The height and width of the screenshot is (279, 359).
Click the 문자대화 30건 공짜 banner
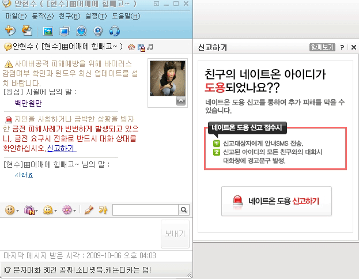tap(78, 270)
